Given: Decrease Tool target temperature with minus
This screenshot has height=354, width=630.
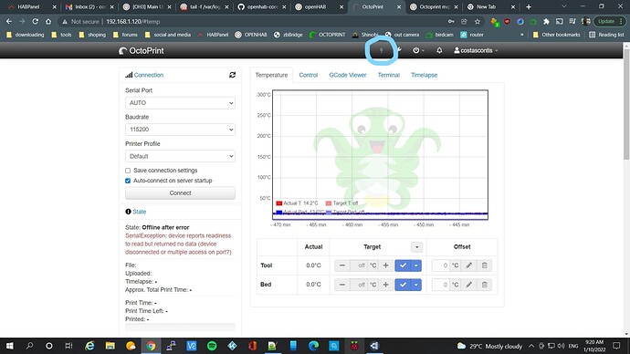Looking at the screenshot, I should click(x=341, y=265).
